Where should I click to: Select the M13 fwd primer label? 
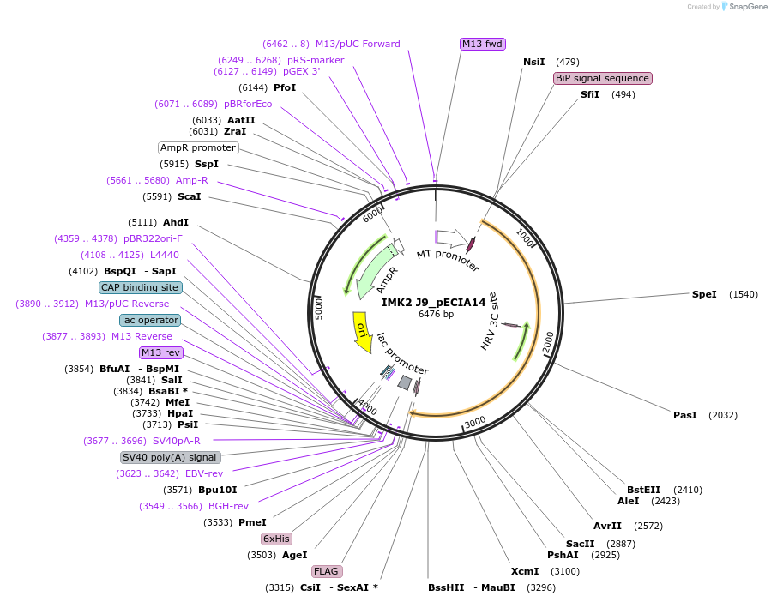pyautogui.click(x=482, y=44)
